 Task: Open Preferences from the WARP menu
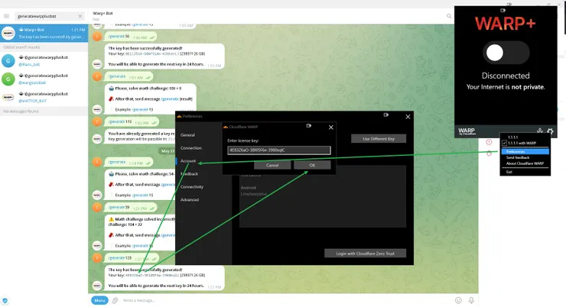[x=525, y=152]
